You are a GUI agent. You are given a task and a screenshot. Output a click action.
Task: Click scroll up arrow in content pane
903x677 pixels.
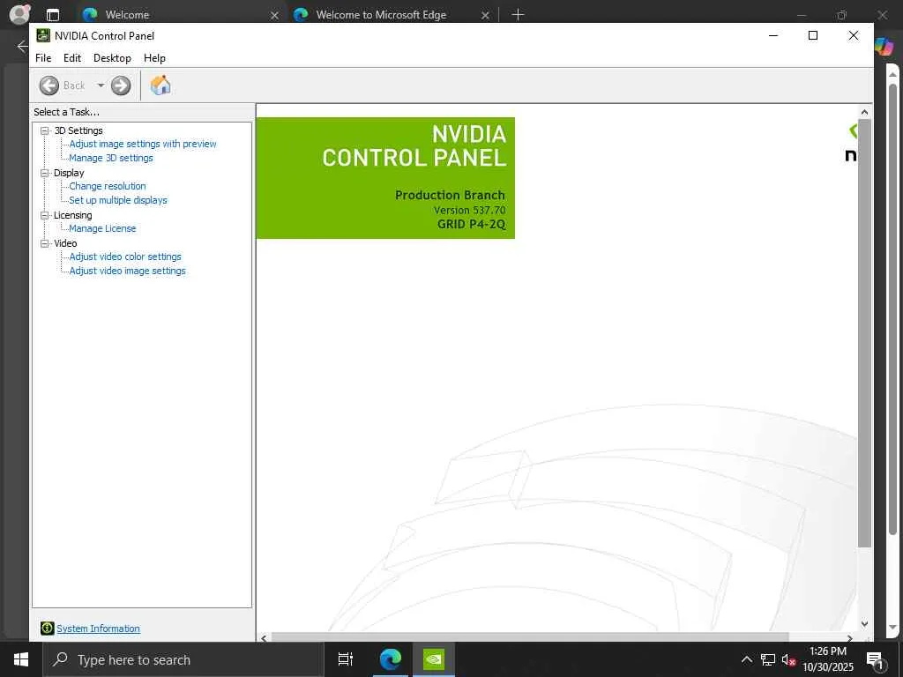[864, 112]
